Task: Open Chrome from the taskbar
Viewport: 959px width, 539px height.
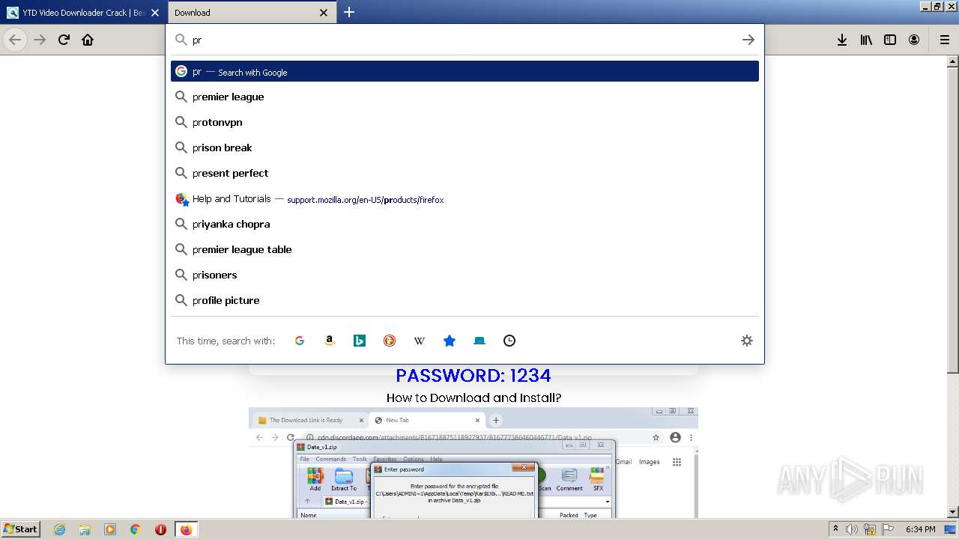Action: click(x=136, y=529)
